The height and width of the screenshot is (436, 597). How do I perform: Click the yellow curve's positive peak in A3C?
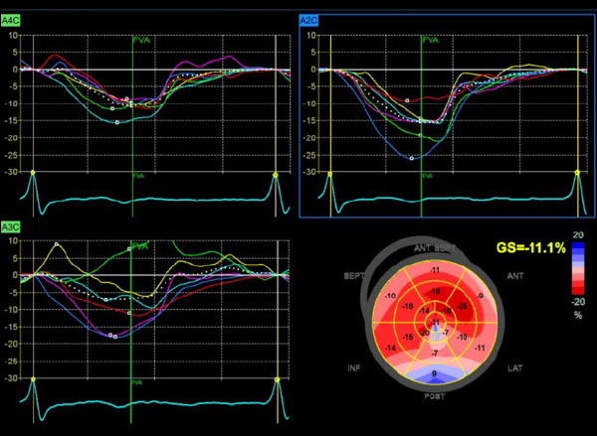coord(57,243)
